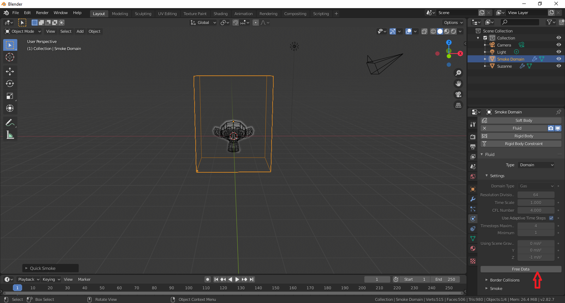Open the Particles properties tab
The height and width of the screenshot is (303, 565).
point(473,209)
